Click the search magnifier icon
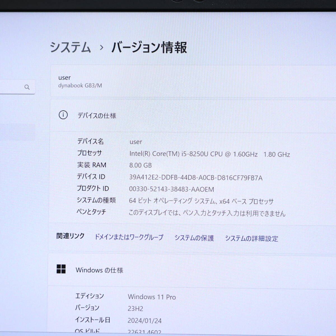This screenshot has height=336, width=336. tap(27, 87)
